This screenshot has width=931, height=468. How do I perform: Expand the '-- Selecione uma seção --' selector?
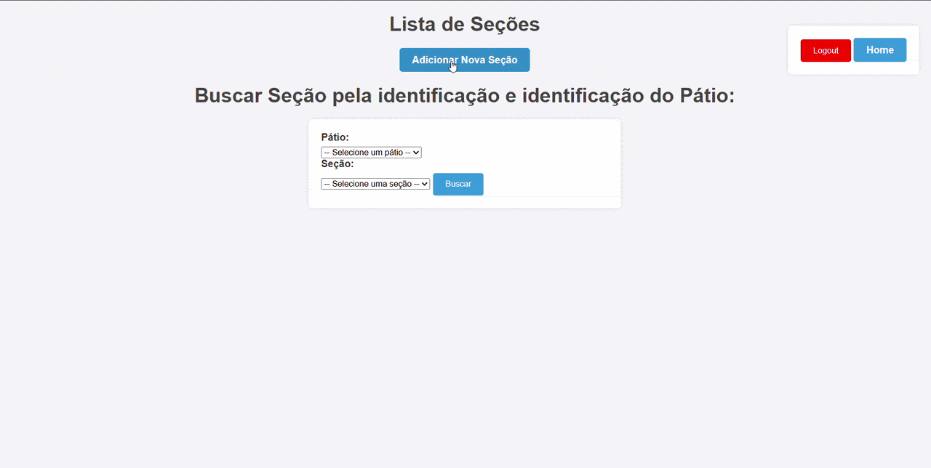click(x=375, y=184)
